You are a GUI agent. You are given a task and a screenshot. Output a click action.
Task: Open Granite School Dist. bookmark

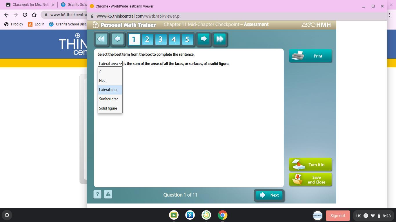click(x=68, y=24)
